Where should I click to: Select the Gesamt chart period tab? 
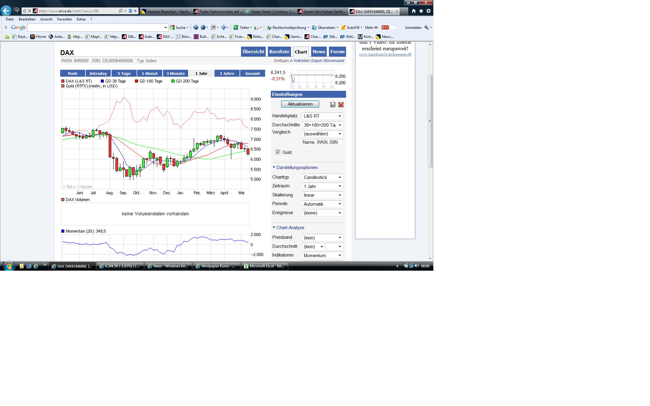click(x=252, y=73)
